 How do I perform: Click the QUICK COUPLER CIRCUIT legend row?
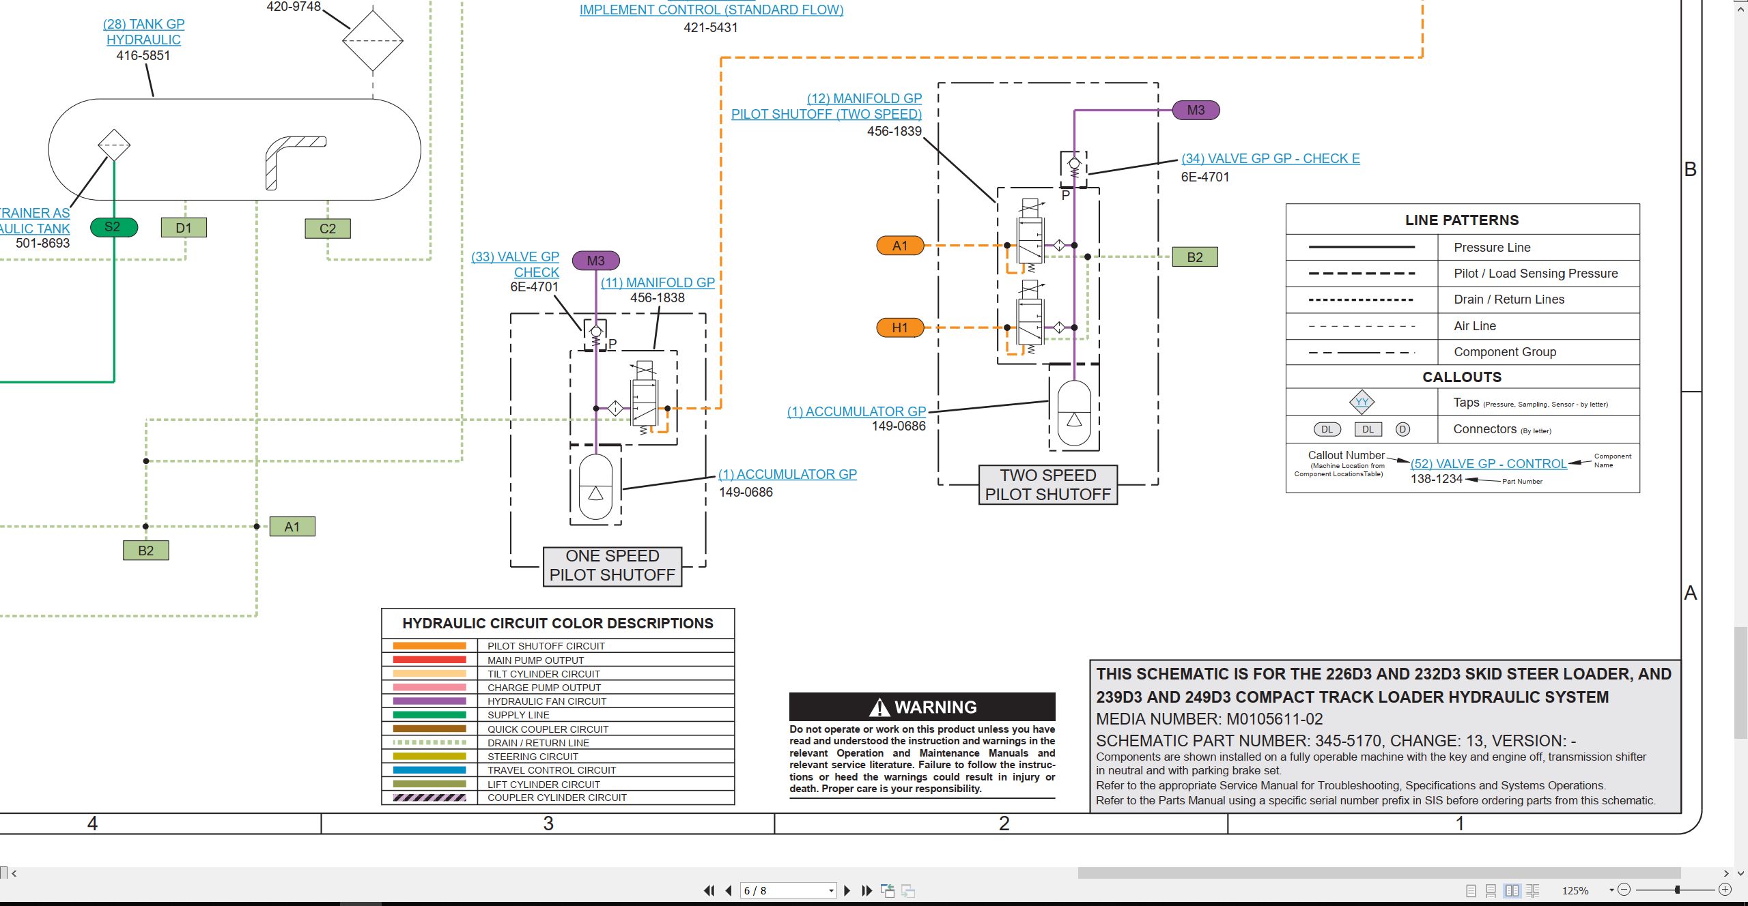[x=558, y=729]
